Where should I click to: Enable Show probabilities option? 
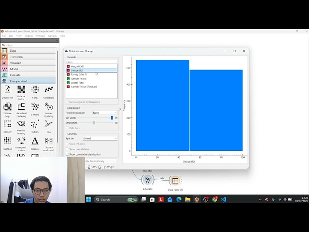coord(67,149)
